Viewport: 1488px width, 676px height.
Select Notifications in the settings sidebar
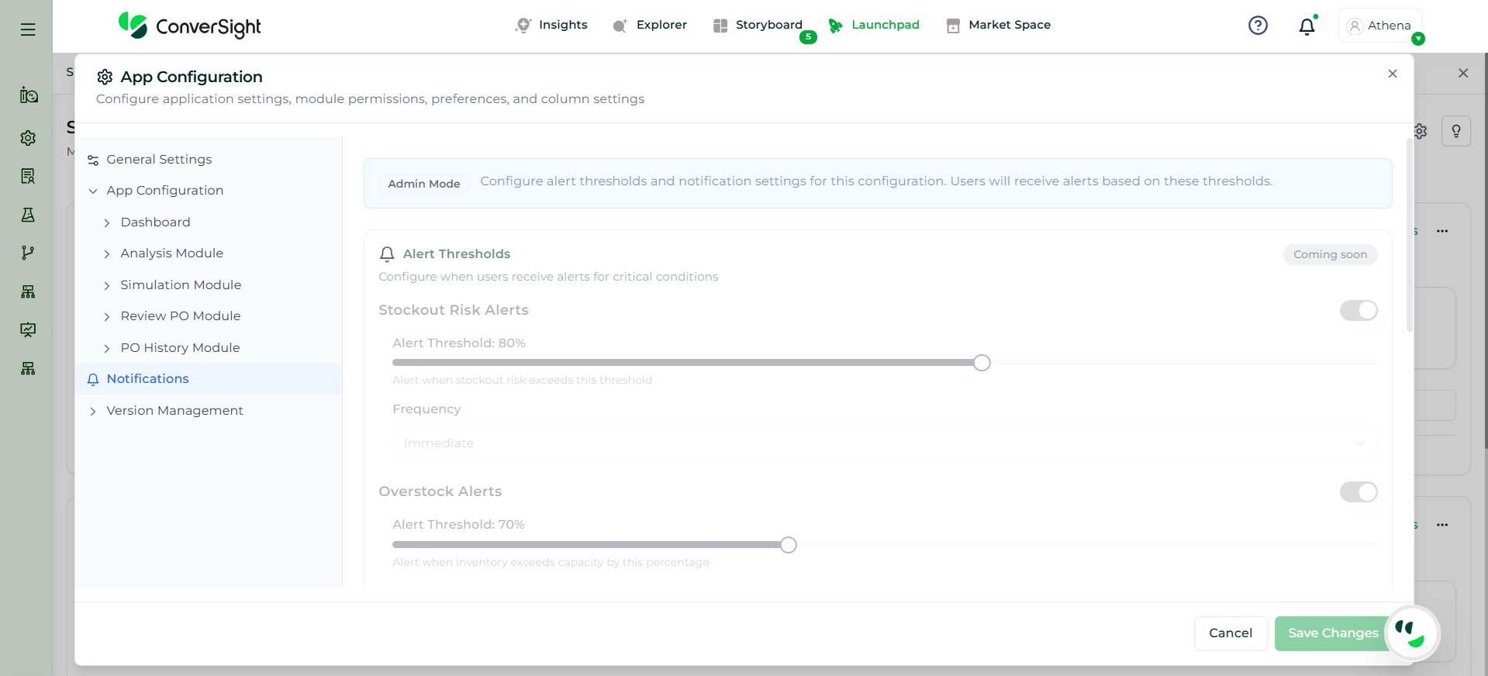pyautogui.click(x=147, y=379)
